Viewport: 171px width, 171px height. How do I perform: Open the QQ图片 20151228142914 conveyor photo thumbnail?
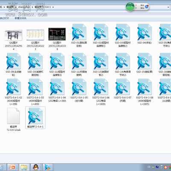tap(14, 35)
